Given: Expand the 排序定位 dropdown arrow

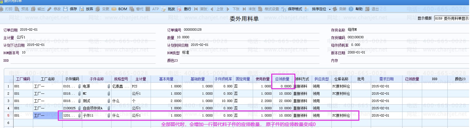Looking at the screenshot, I should pos(330,9).
